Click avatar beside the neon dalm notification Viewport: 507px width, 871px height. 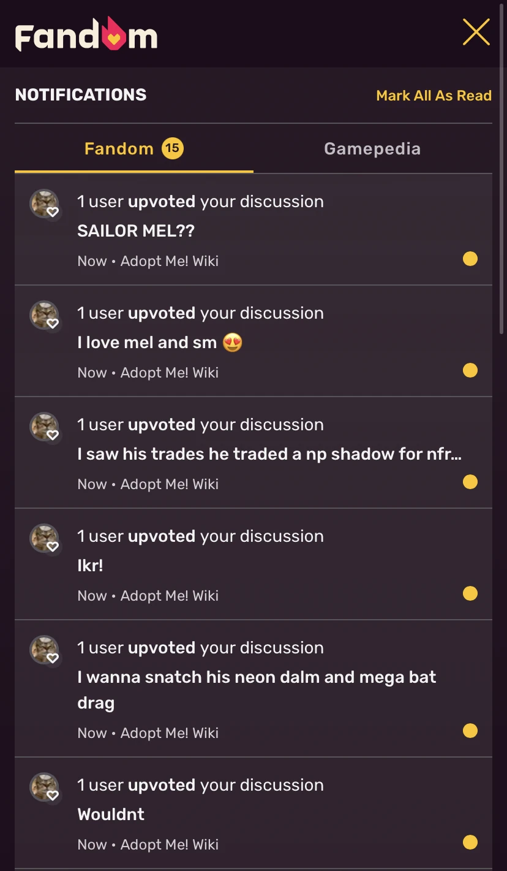(x=45, y=650)
